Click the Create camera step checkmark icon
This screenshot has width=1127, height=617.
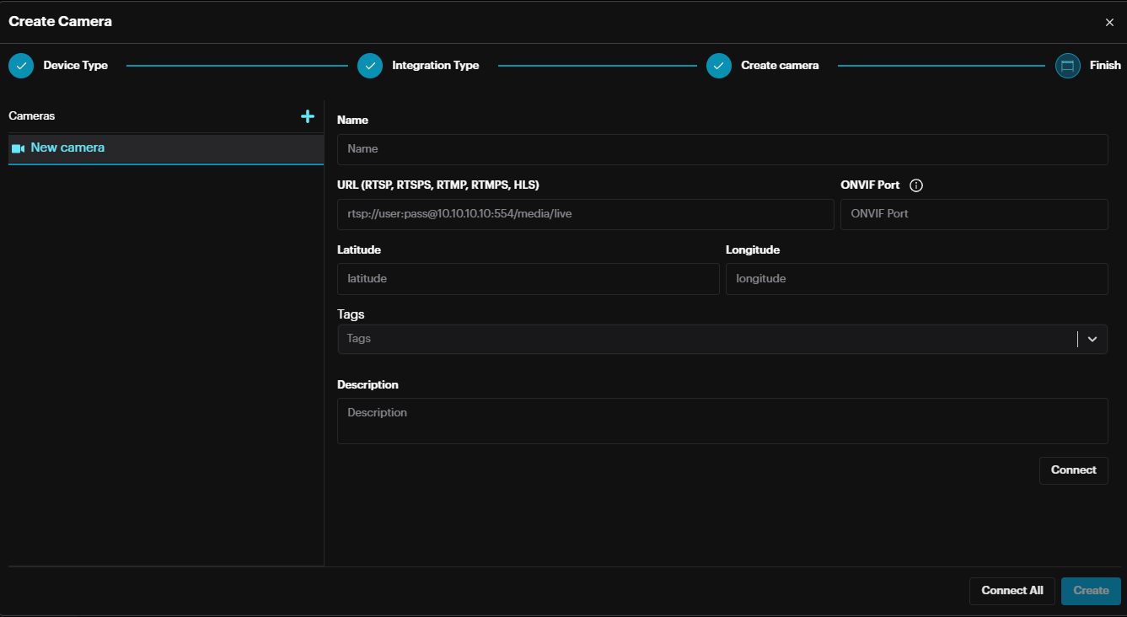(x=719, y=66)
